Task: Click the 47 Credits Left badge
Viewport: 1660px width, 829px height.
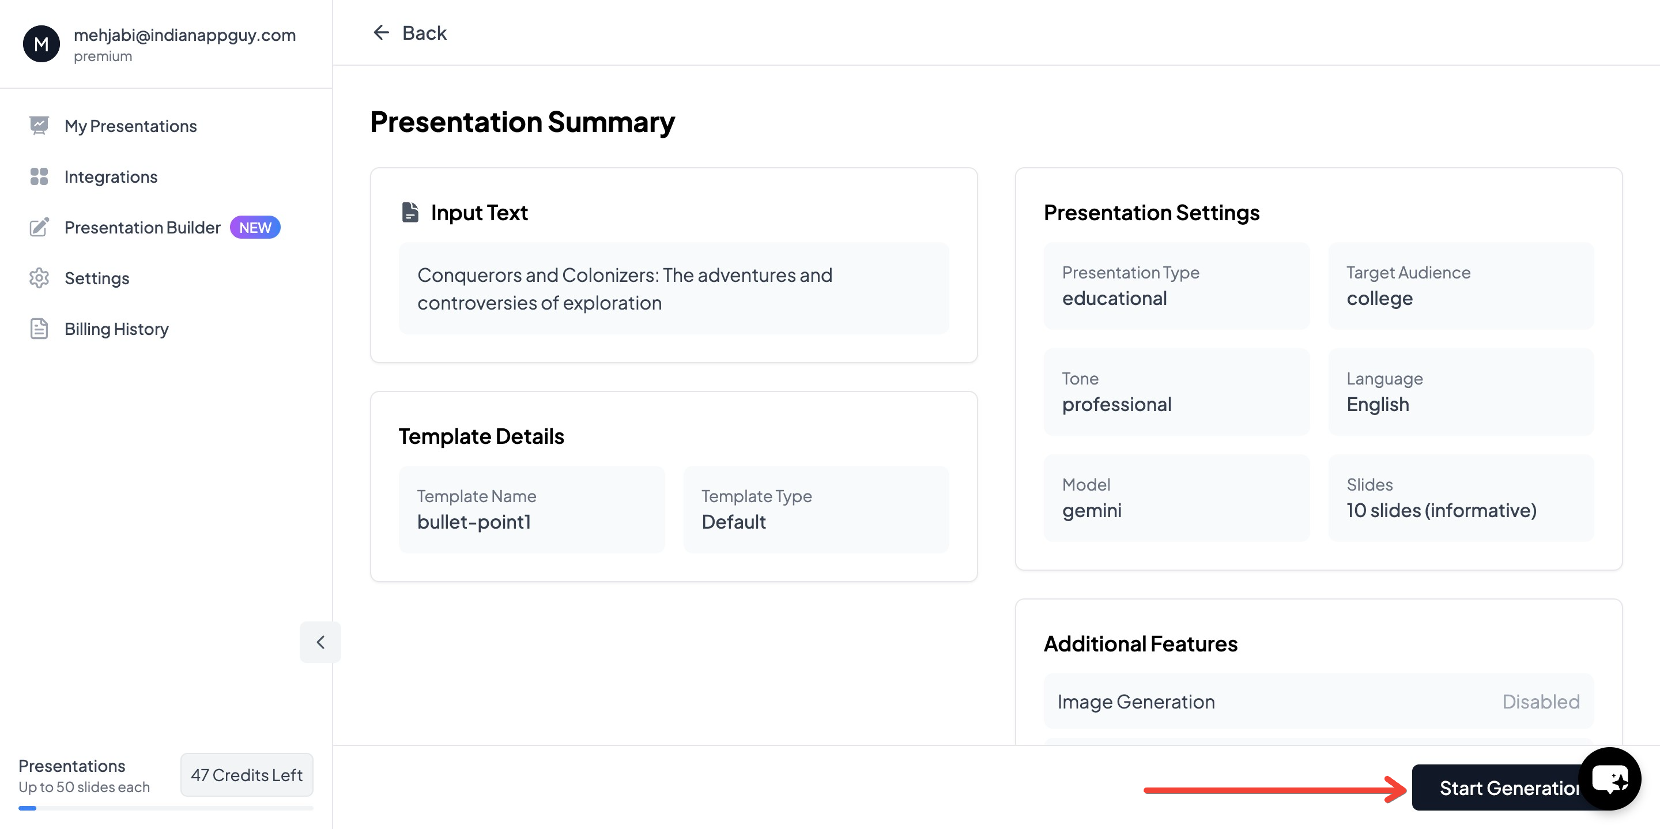Action: (247, 775)
